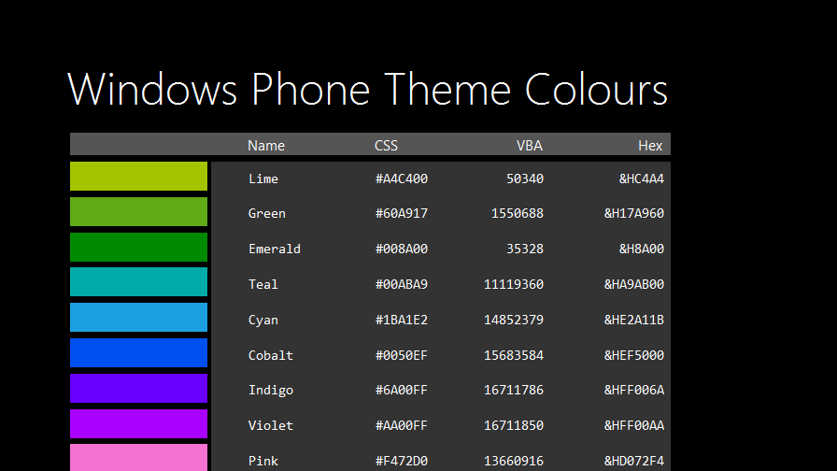Click VBA value 16711850
Image resolution: width=837 pixels, height=471 pixels.
(x=514, y=425)
